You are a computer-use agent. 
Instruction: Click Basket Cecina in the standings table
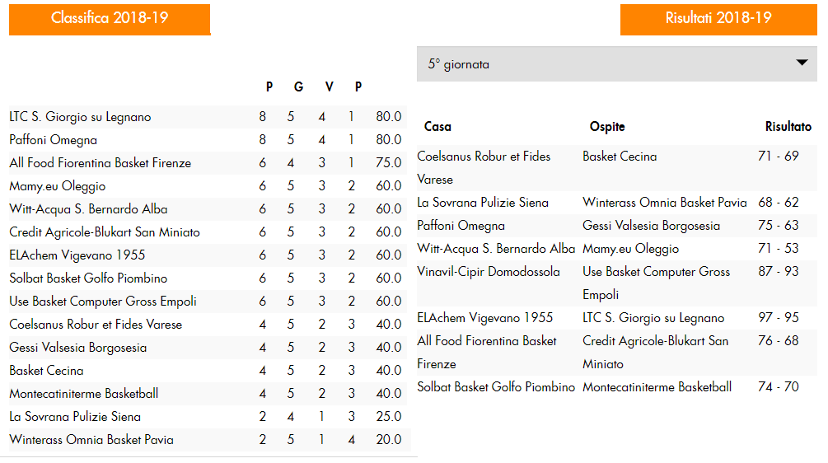pyautogui.click(x=46, y=371)
